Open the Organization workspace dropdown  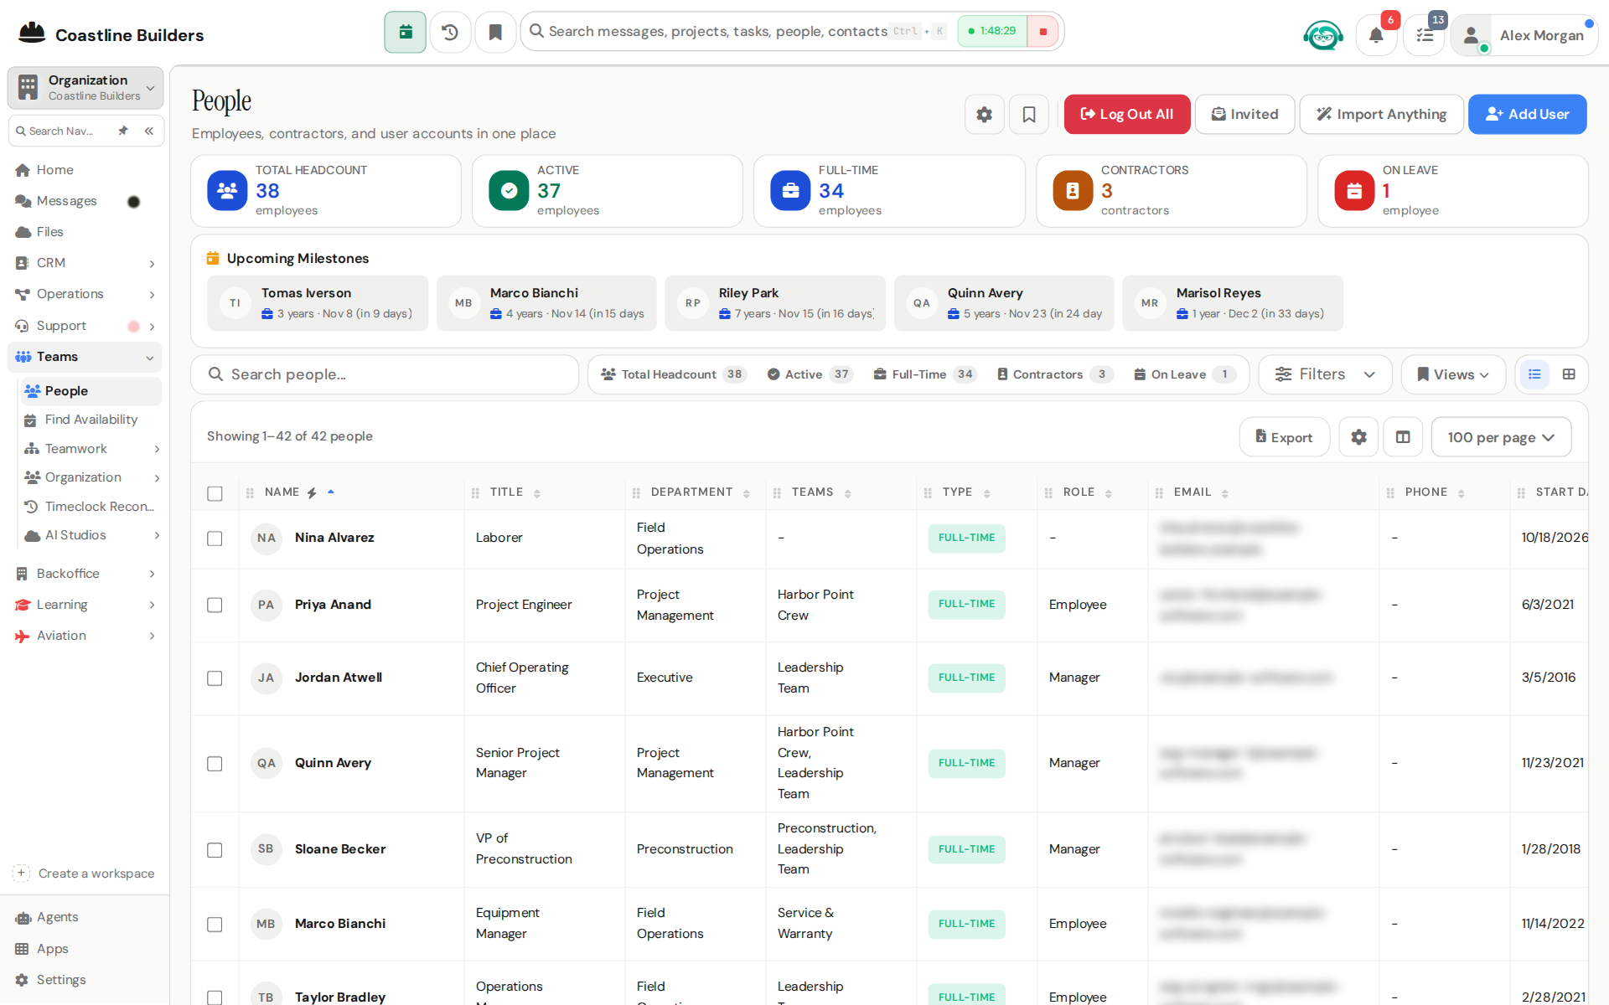(x=85, y=87)
